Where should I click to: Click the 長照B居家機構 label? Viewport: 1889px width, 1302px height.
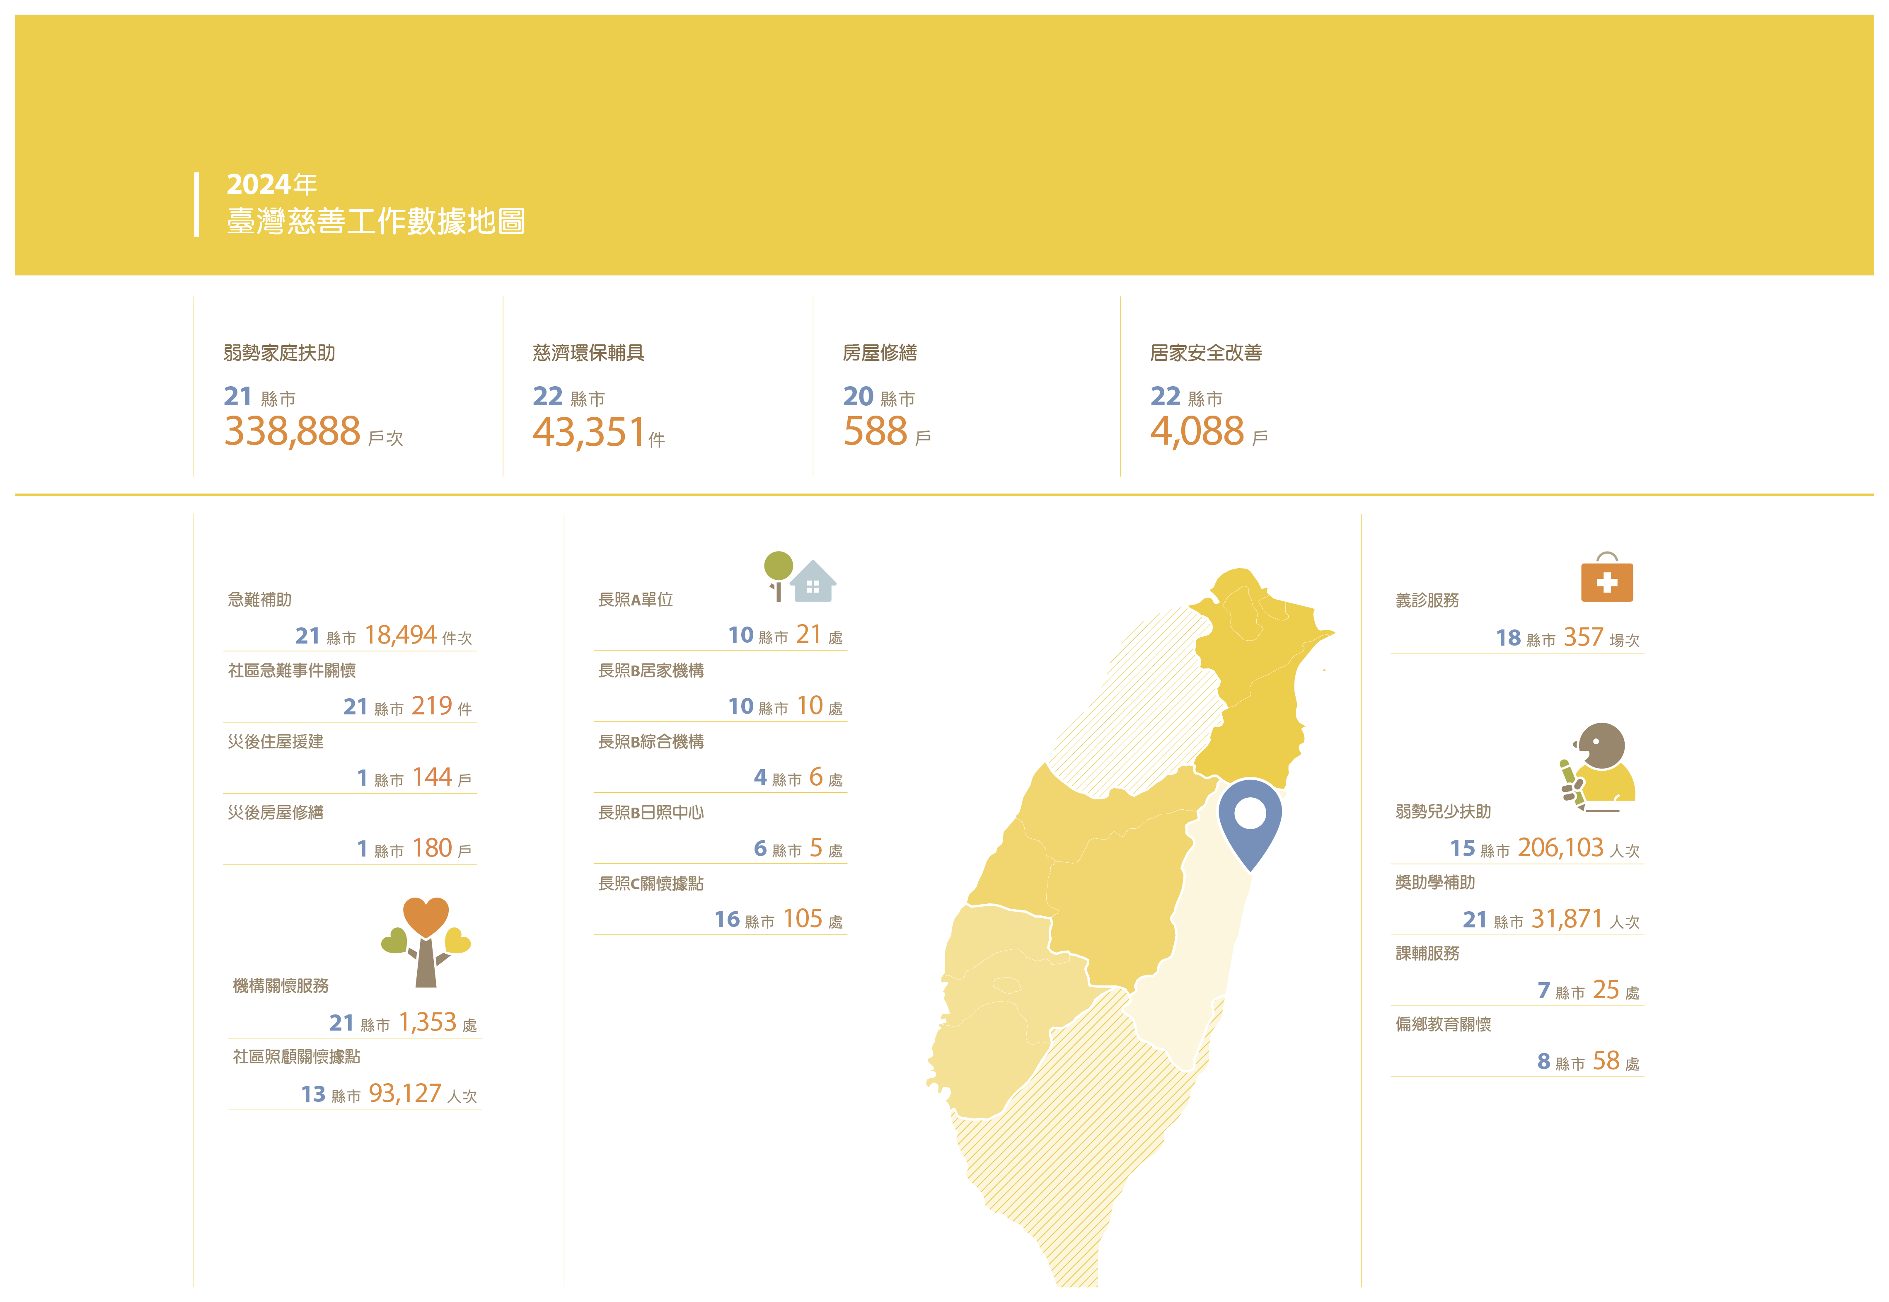(652, 670)
